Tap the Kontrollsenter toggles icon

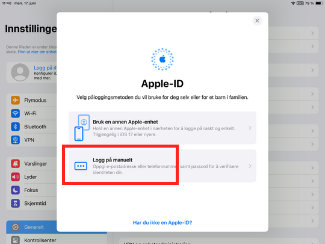point(15,240)
